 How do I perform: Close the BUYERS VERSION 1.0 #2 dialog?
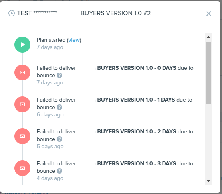(x=209, y=14)
